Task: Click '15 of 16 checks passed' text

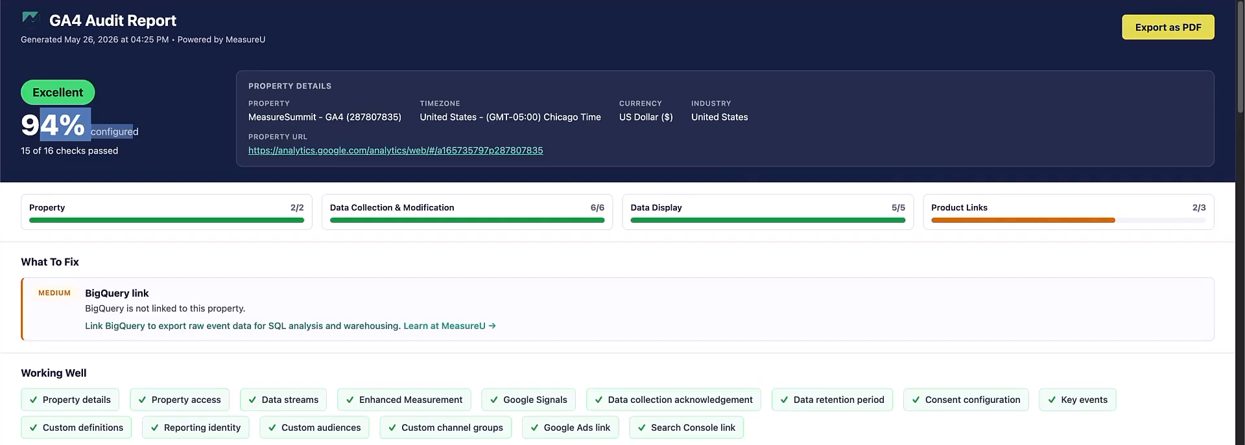Action: click(69, 151)
